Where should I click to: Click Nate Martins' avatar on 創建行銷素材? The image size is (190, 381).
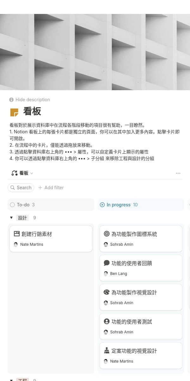[16, 244]
